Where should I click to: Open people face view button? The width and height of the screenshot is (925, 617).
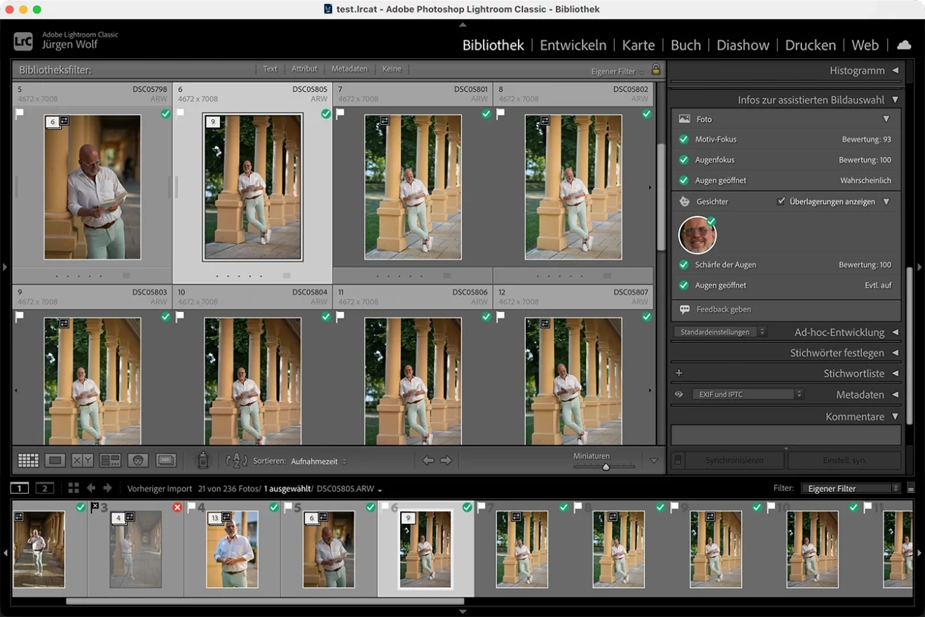pyautogui.click(x=138, y=461)
